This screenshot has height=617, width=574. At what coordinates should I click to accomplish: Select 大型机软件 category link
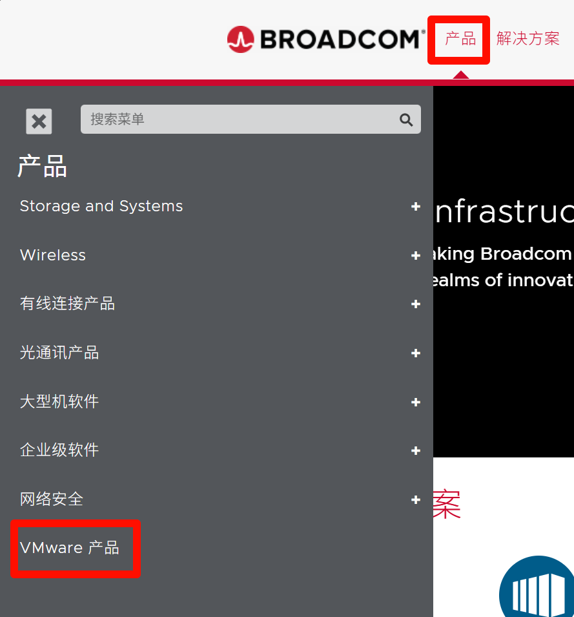coord(59,401)
